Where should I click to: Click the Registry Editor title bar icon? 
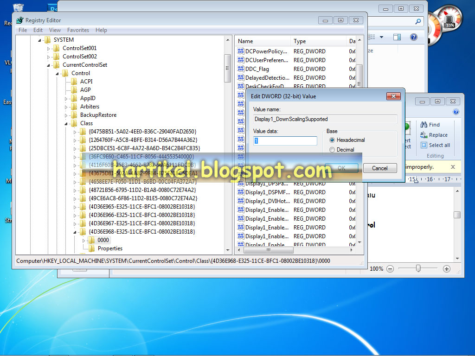(19, 20)
